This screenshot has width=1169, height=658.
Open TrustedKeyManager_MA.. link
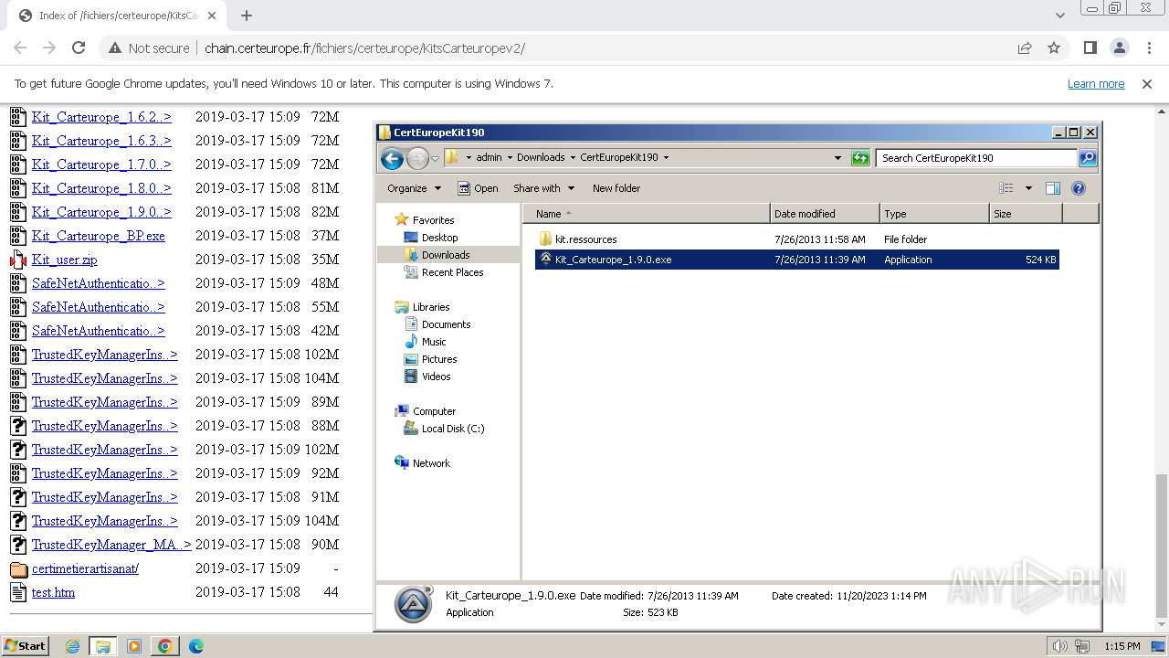point(111,545)
